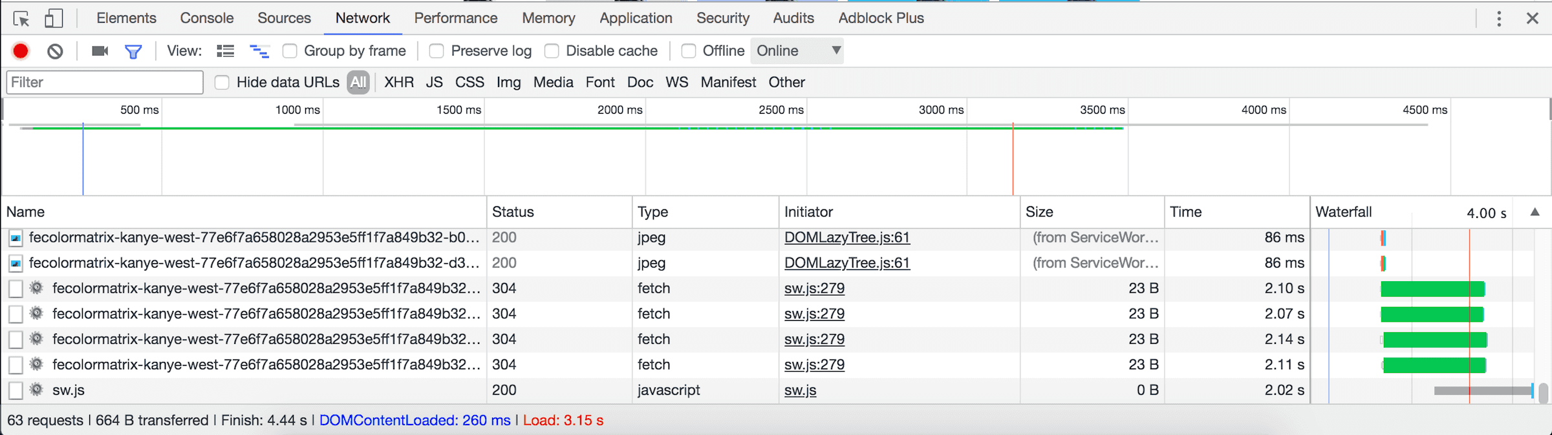This screenshot has width=1552, height=435.
Task: Open the DOMLazyTree.js:61 initiator link
Action: point(846,237)
